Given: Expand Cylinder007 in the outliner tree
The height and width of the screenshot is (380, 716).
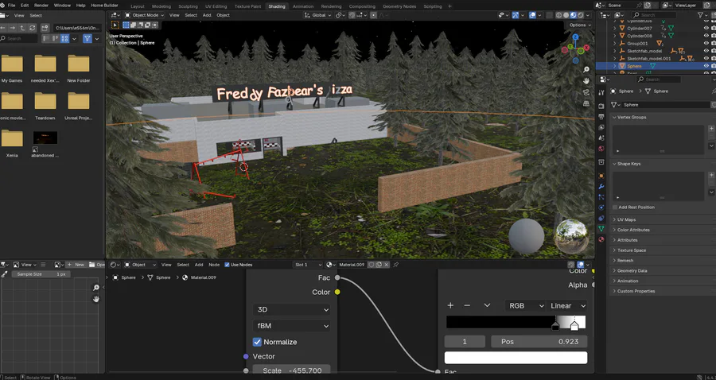Looking at the screenshot, I should pyautogui.click(x=615, y=29).
